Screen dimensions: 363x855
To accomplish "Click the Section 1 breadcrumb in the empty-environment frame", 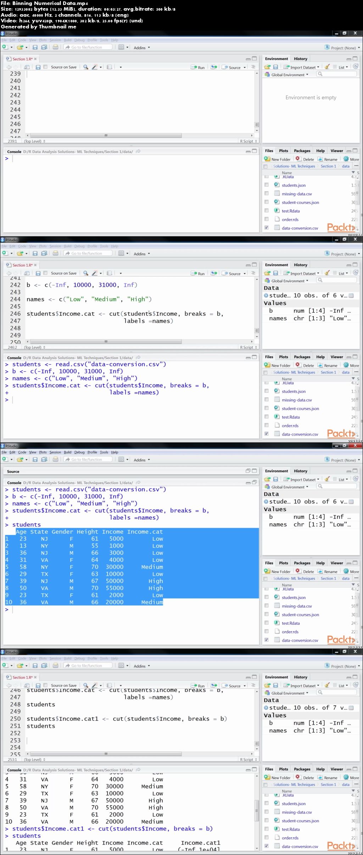I will tap(328, 166).
